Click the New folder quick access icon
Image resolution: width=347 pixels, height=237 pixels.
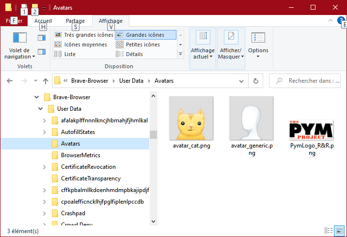35,8
